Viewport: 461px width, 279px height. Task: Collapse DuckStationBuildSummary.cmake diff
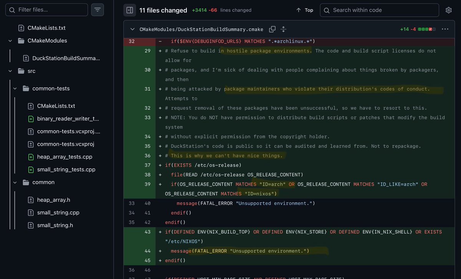pos(133,29)
